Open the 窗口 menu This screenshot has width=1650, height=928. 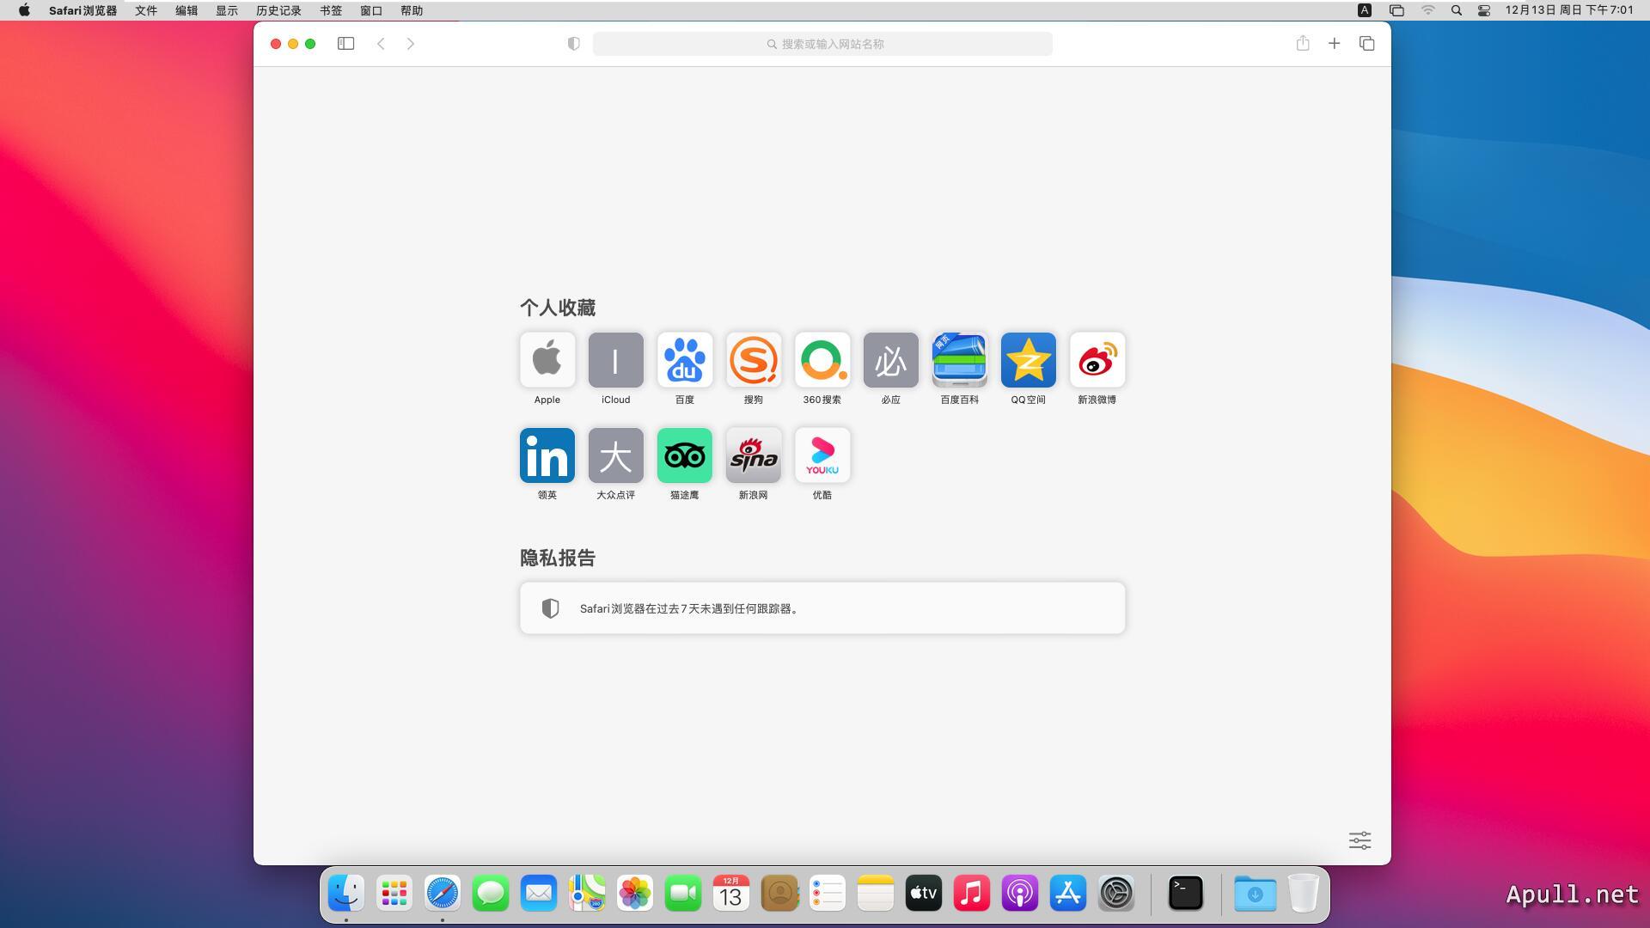(371, 10)
